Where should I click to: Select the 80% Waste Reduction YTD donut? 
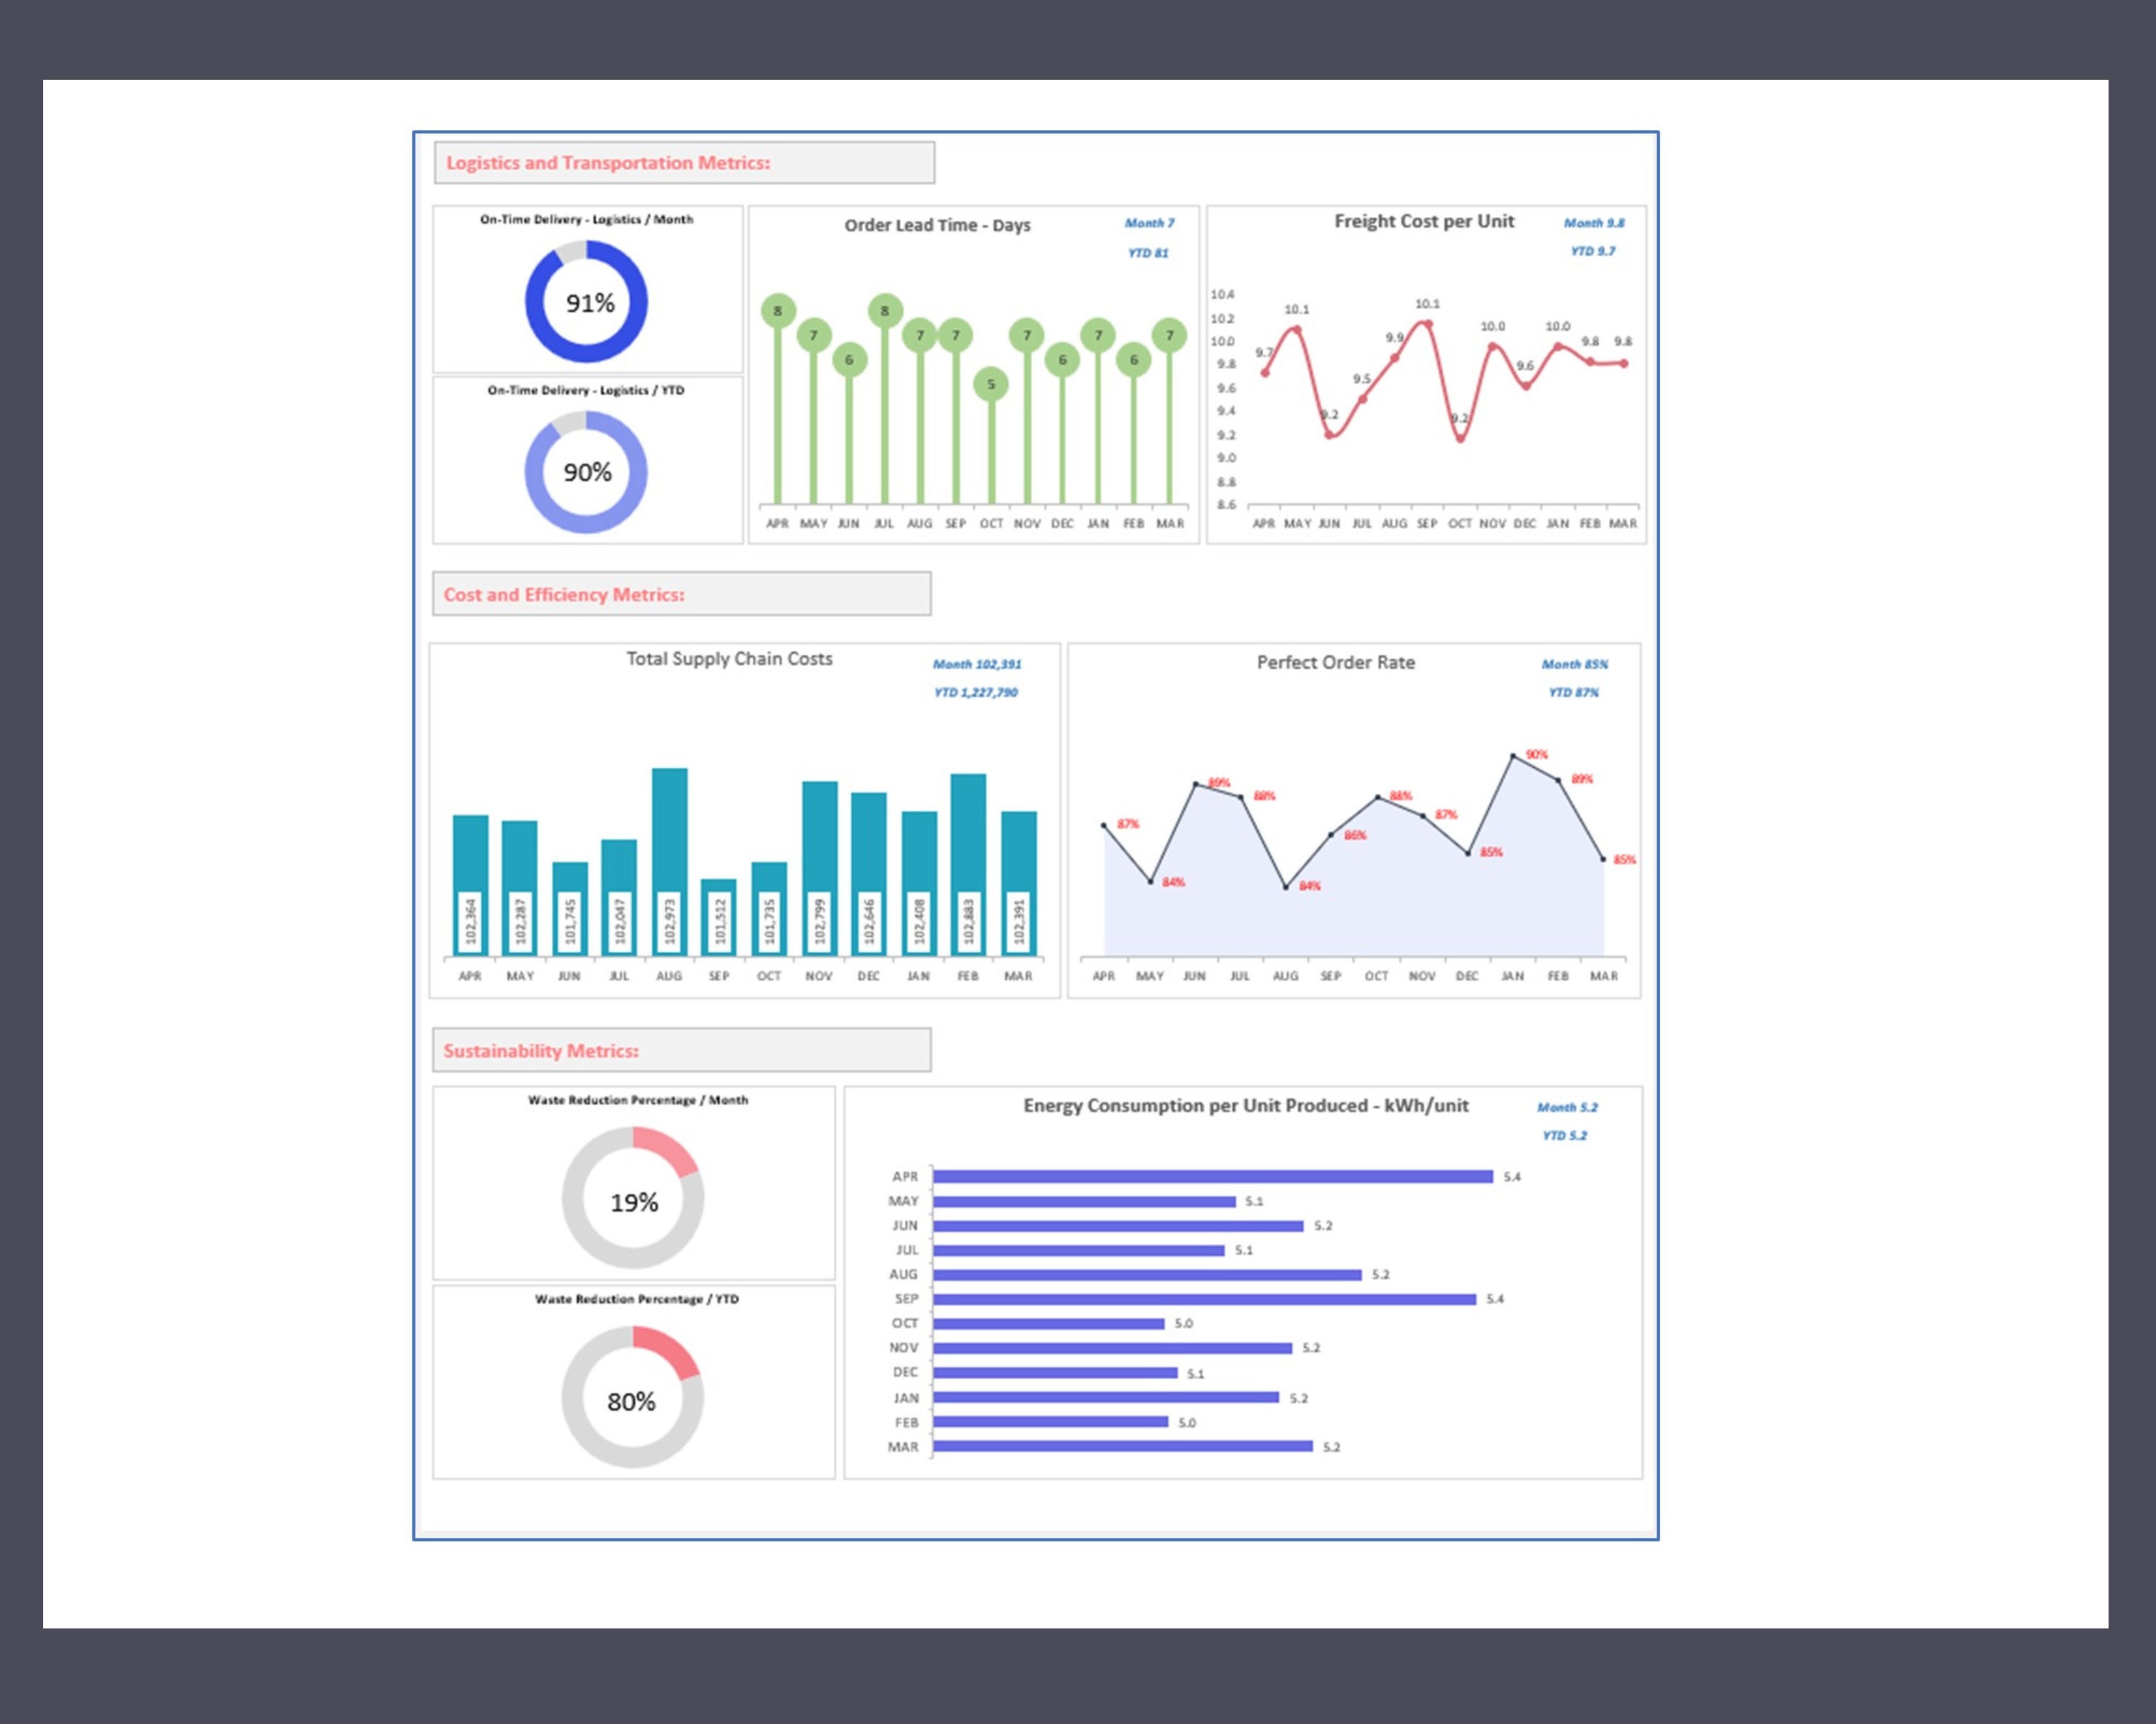pos(633,1397)
